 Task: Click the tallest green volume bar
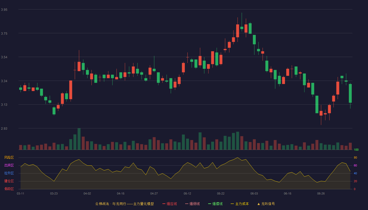click(x=79, y=139)
